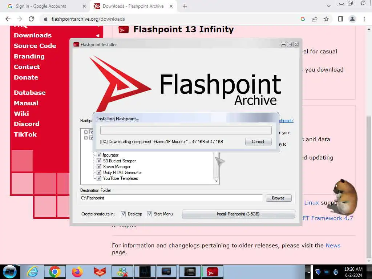
Task: Launch Firefox from taskbar
Action: click(x=77, y=272)
